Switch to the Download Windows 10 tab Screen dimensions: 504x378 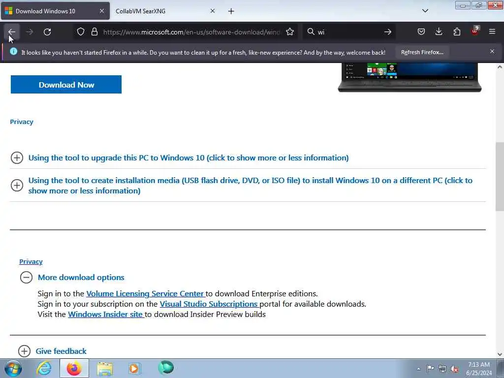click(x=55, y=11)
